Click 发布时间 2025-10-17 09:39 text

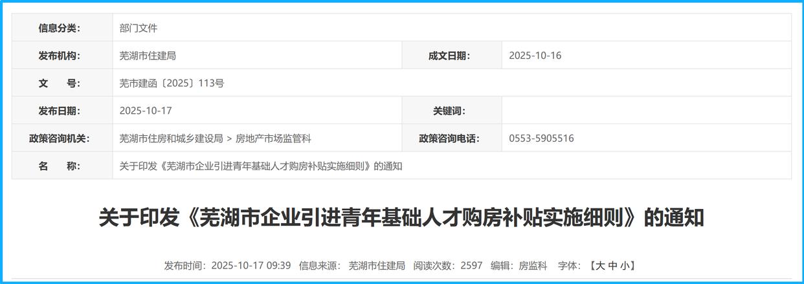[227, 265]
